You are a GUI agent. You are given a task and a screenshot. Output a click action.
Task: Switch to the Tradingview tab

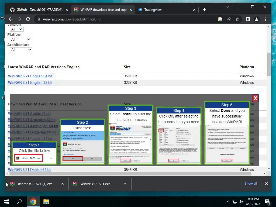[x=167, y=10]
